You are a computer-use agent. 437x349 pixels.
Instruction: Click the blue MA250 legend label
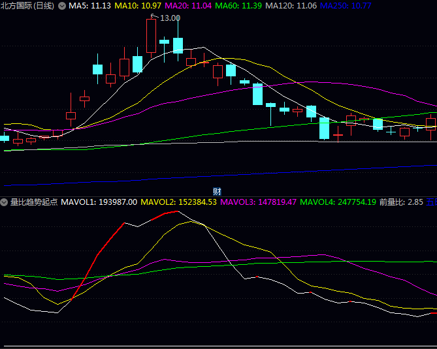346,6
